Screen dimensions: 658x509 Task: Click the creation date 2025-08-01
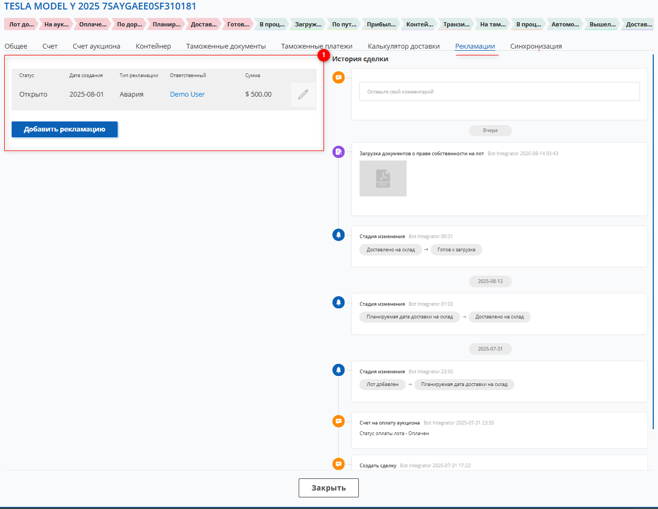pyautogui.click(x=87, y=95)
